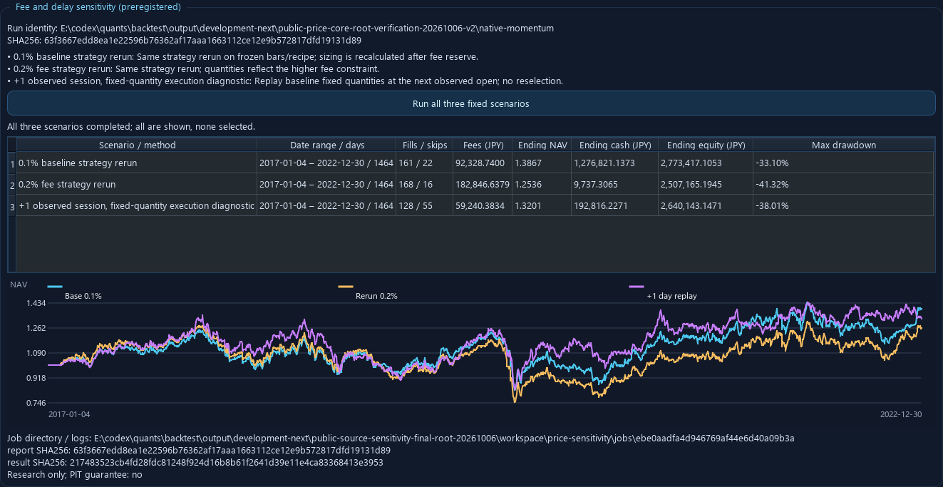The image size is (943, 487).
Task: Click the max drawdown value -41.32%
Action: pos(844,185)
